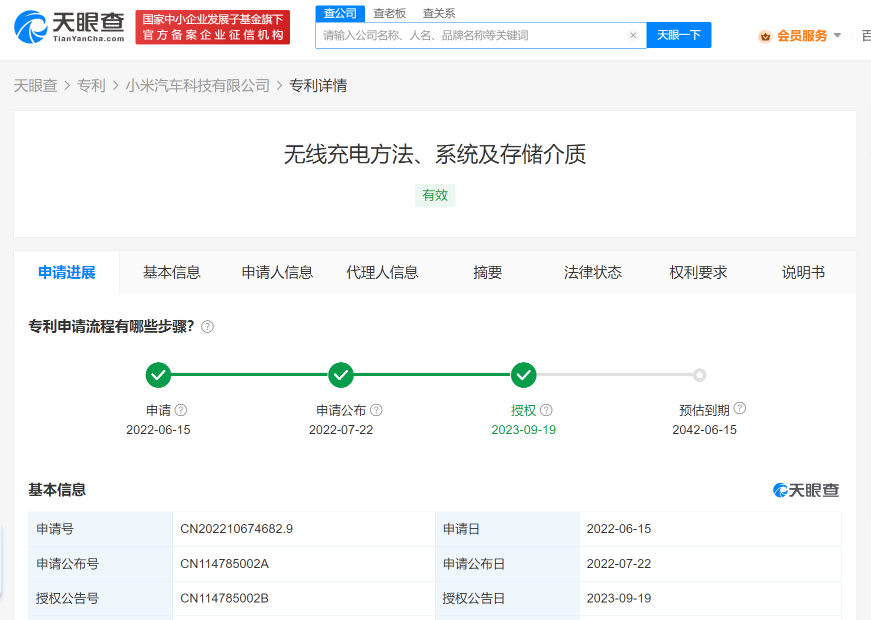The width and height of the screenshot is (871, 620).
Task: Click the 申请公布号 label cell
Action: pyautogui.click(x=100, y=564)
